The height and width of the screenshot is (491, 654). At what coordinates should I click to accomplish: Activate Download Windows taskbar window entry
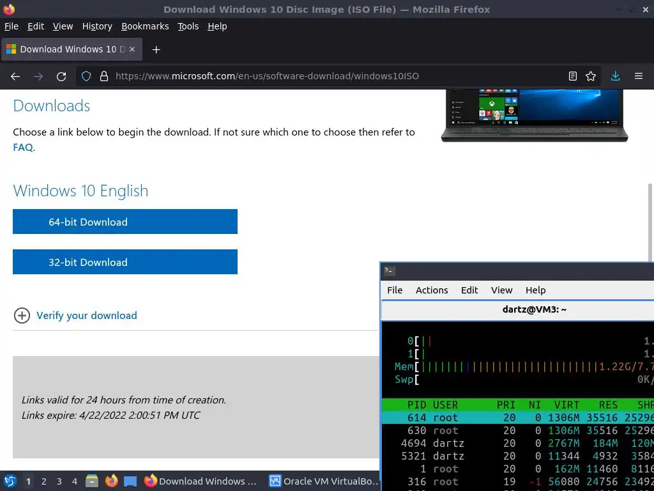[200, 481]
